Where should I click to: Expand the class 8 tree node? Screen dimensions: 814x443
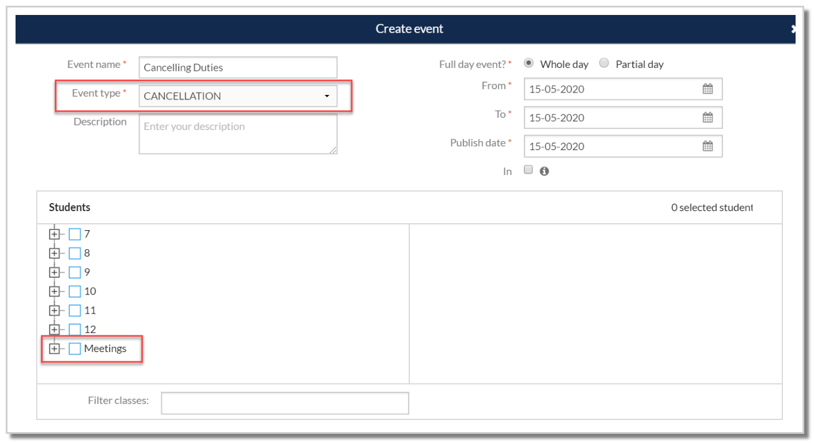click(54, 253)
